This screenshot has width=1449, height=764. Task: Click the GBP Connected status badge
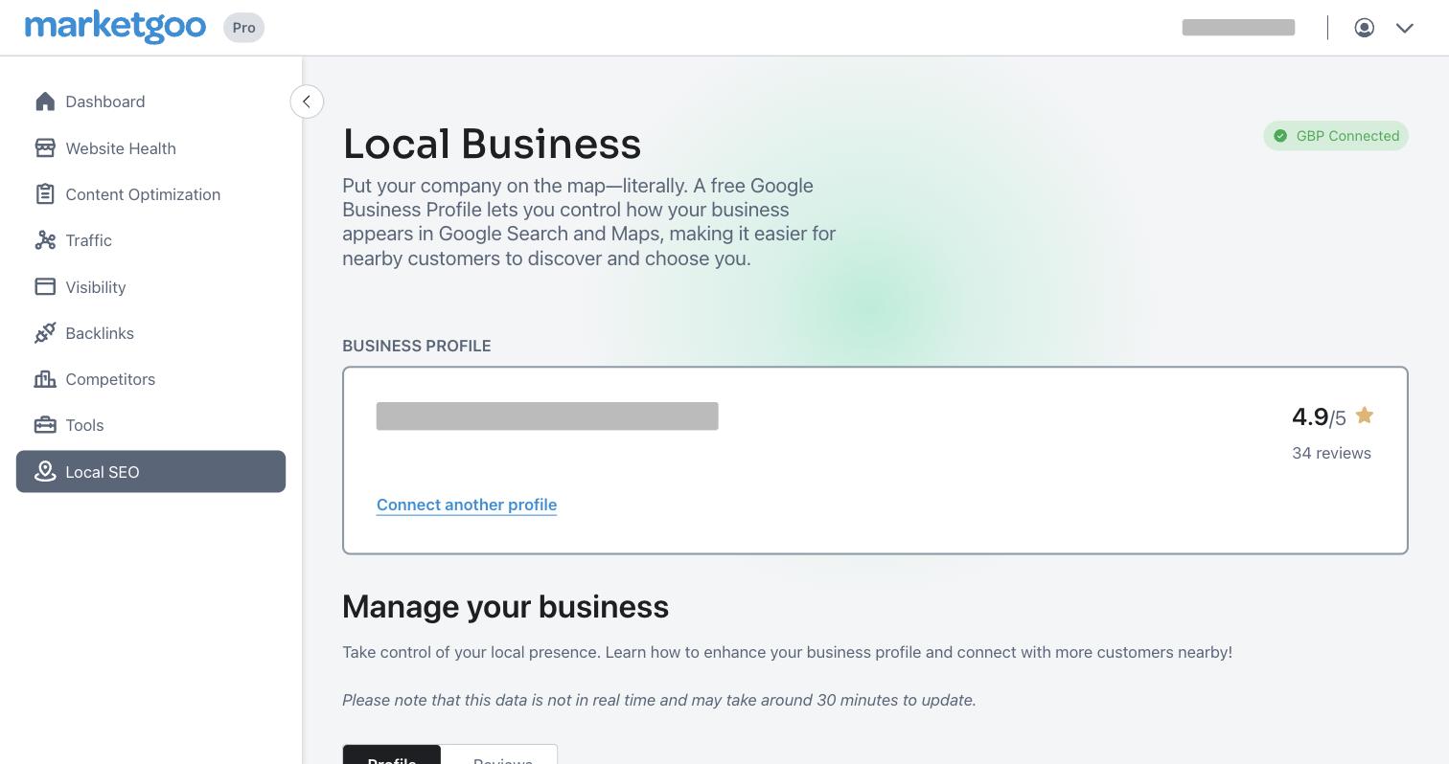[x=1336, y=136]
